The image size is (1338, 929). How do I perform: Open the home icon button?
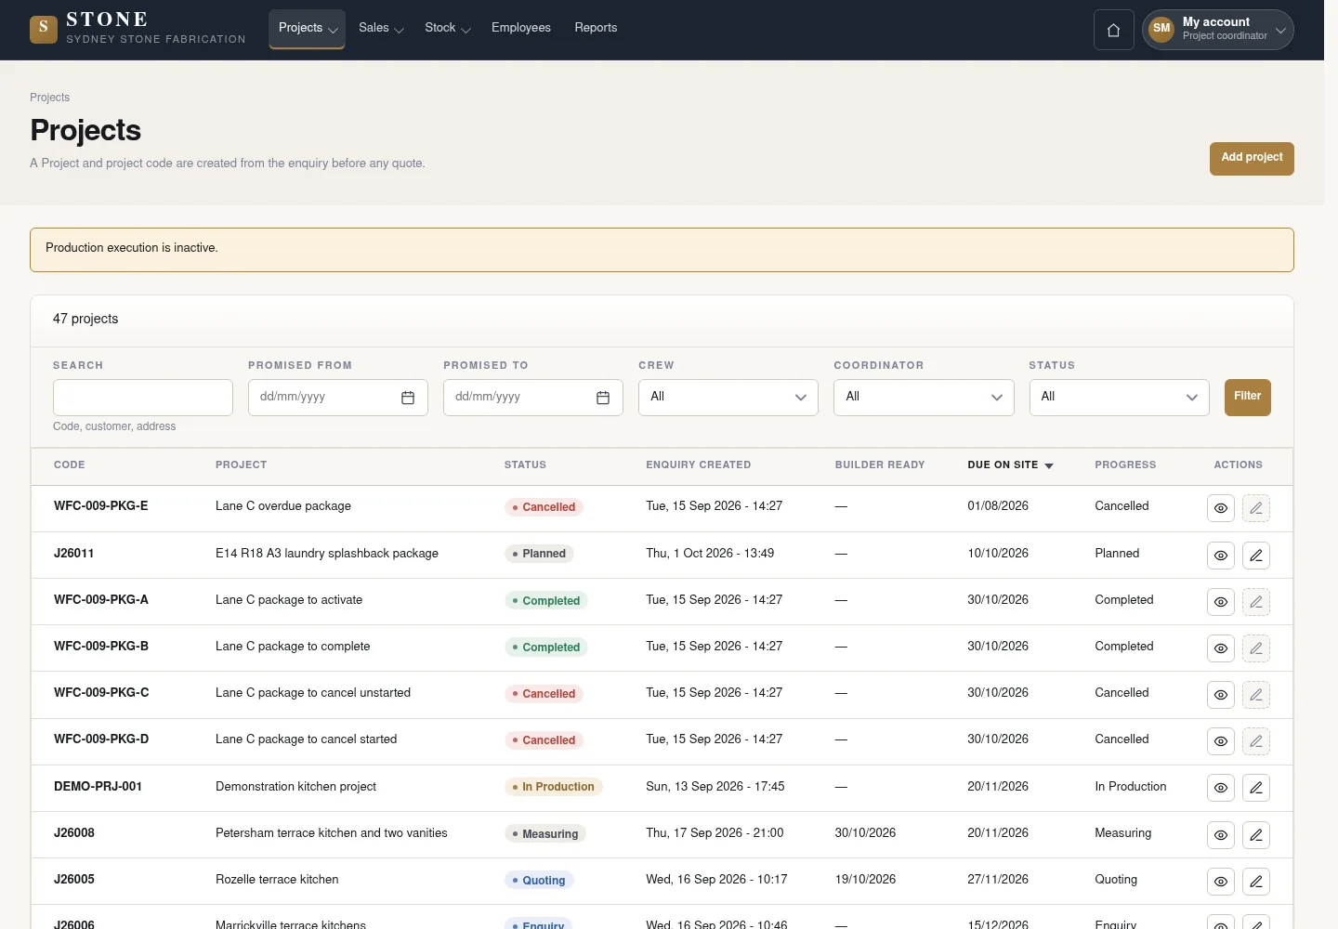pyautogui.click(x=1113, y=30)
